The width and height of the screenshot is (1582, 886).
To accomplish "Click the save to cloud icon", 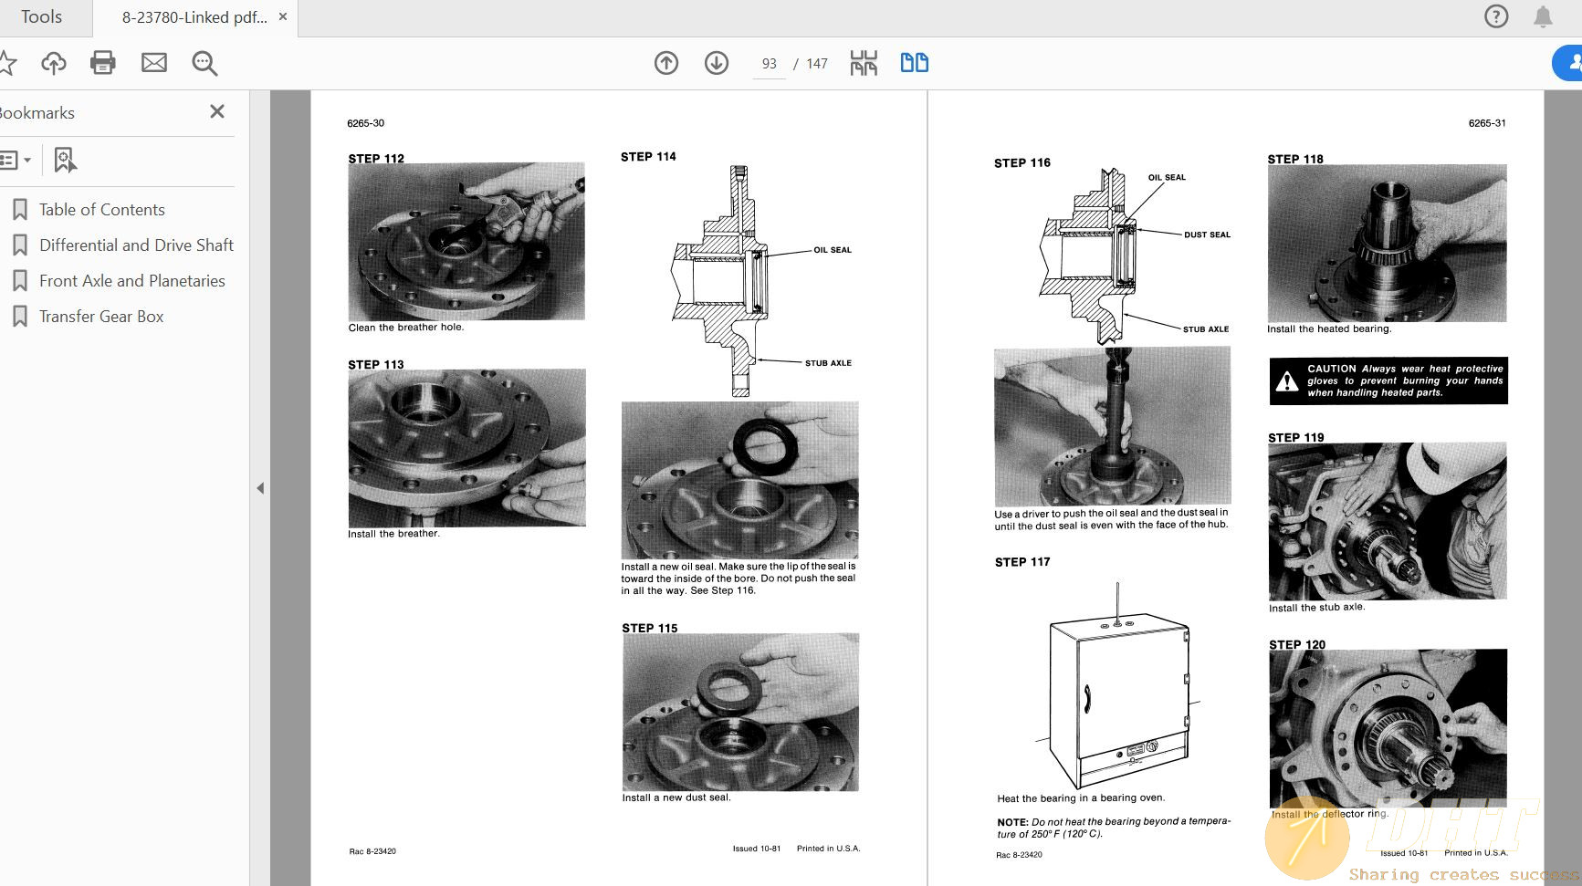I will (54, 62).
